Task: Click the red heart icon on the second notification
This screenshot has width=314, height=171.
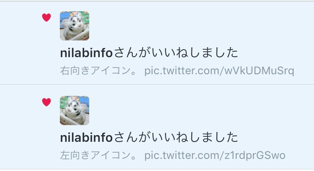Action: tap(46, 102)
